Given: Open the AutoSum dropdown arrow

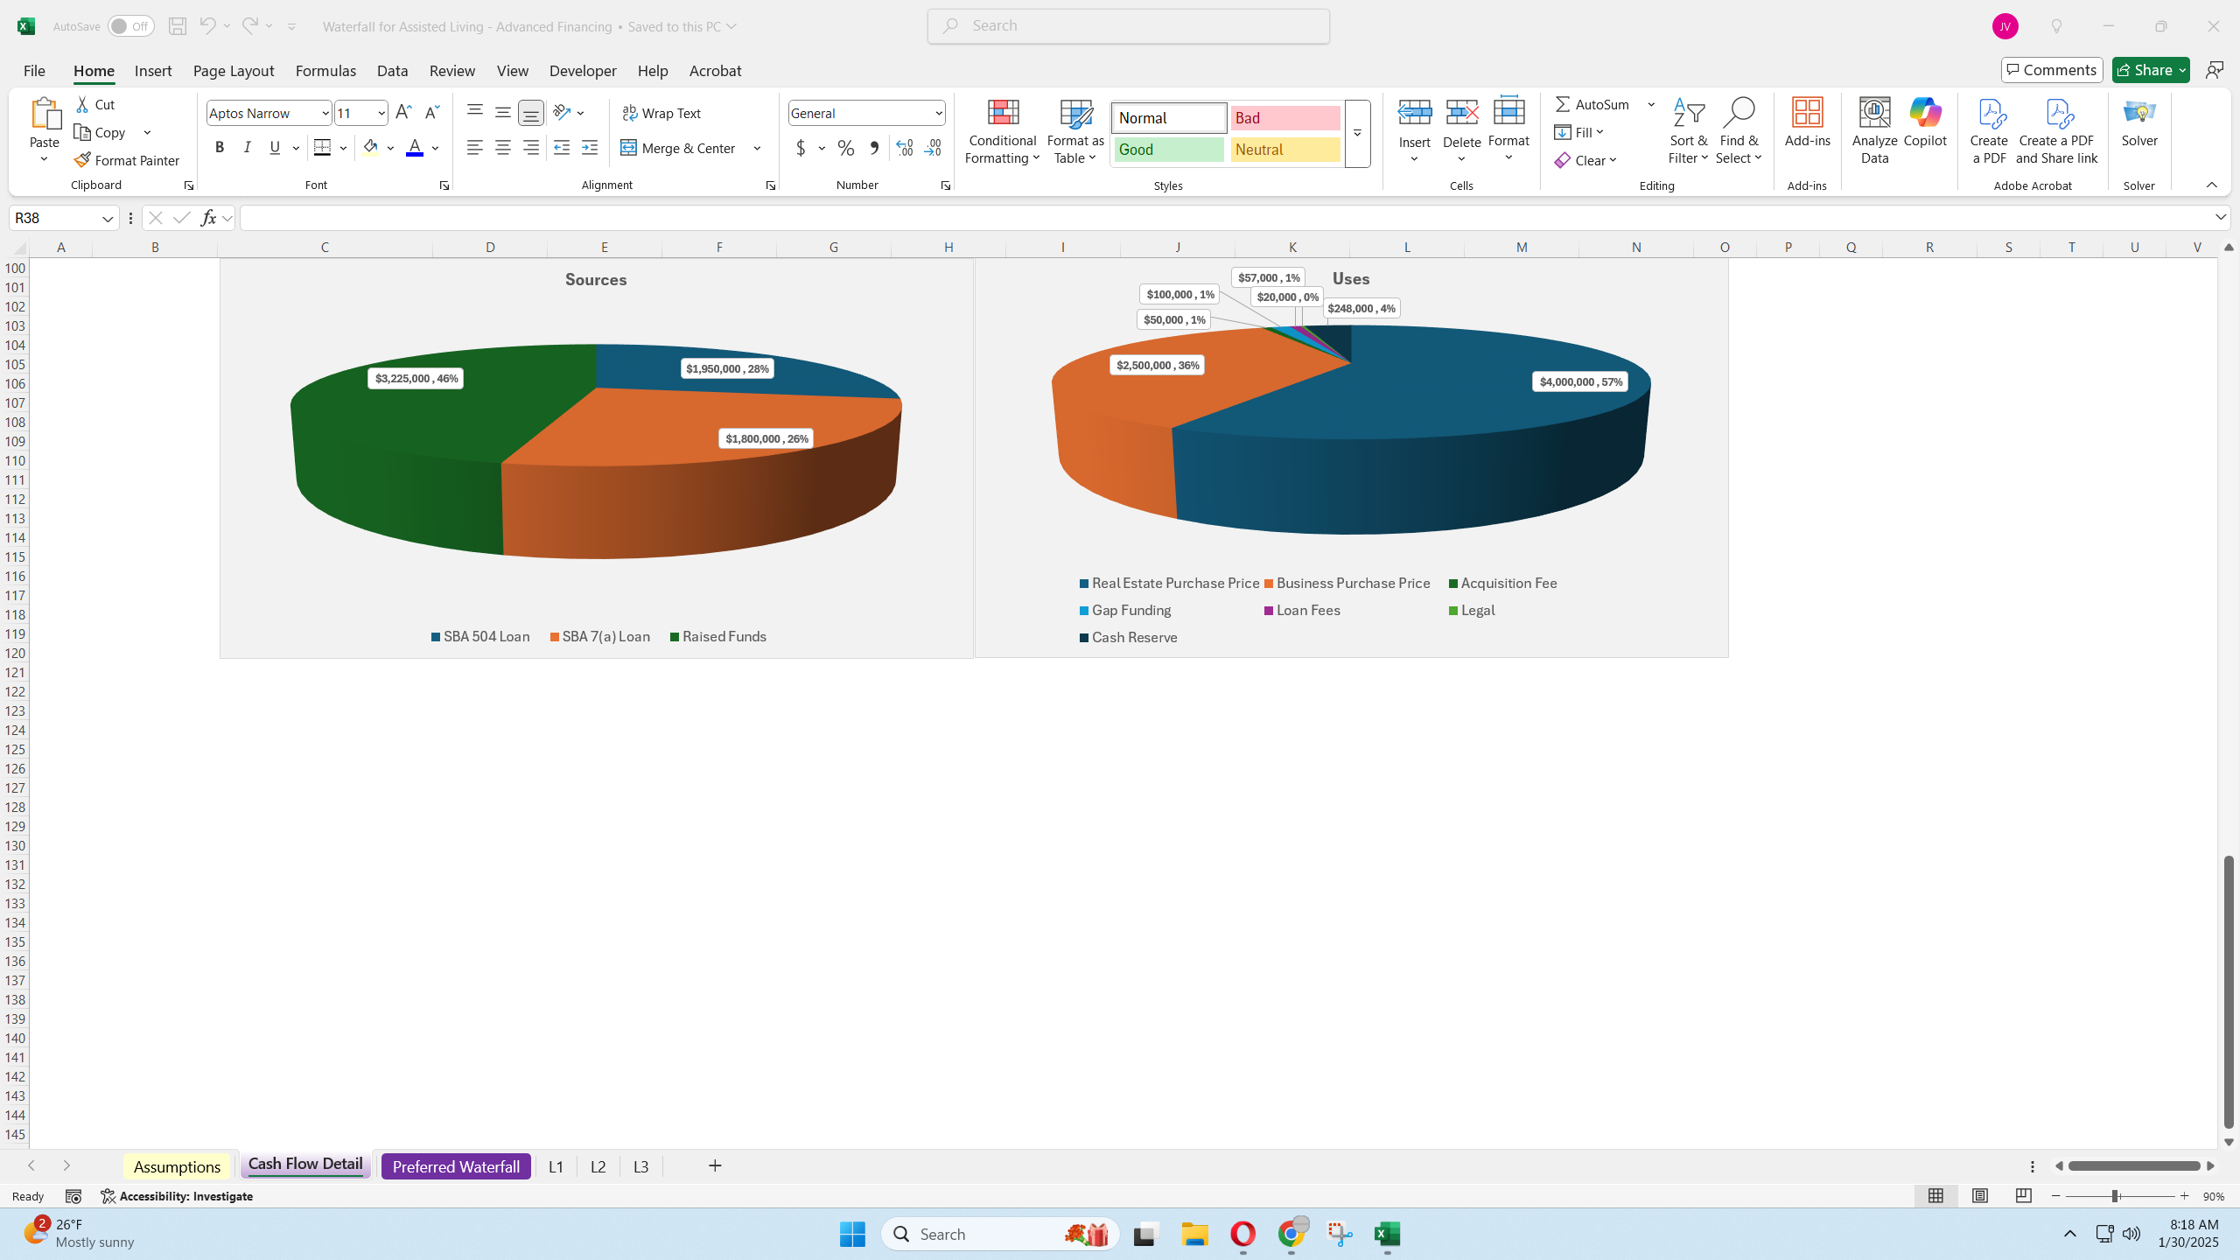Looking at the screenshot, I should point(1651,104).
